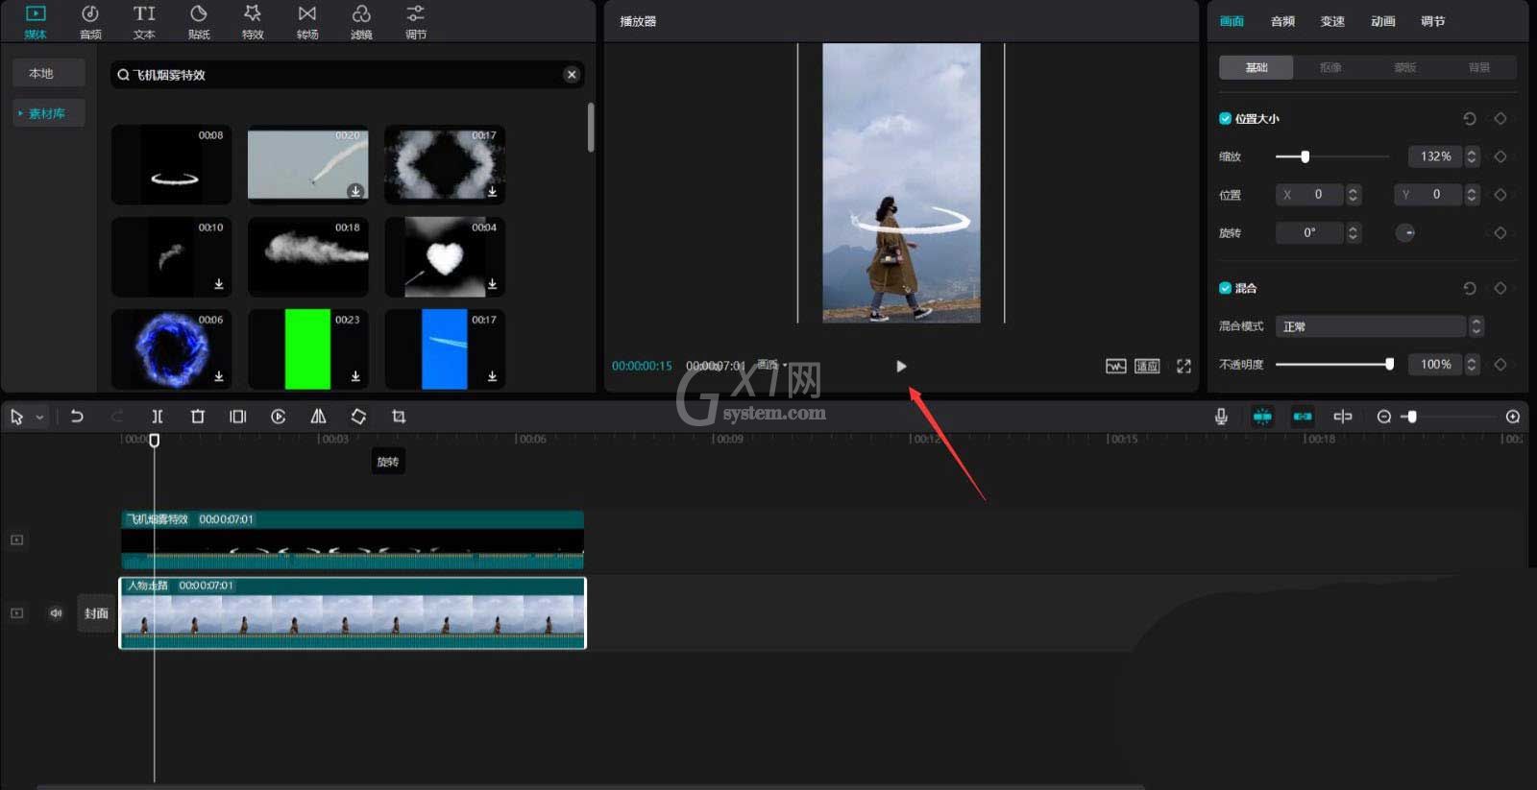
Task: Add keyframe for 位置大小 section
Action: pyautogui.click(x=1500, y=119)
